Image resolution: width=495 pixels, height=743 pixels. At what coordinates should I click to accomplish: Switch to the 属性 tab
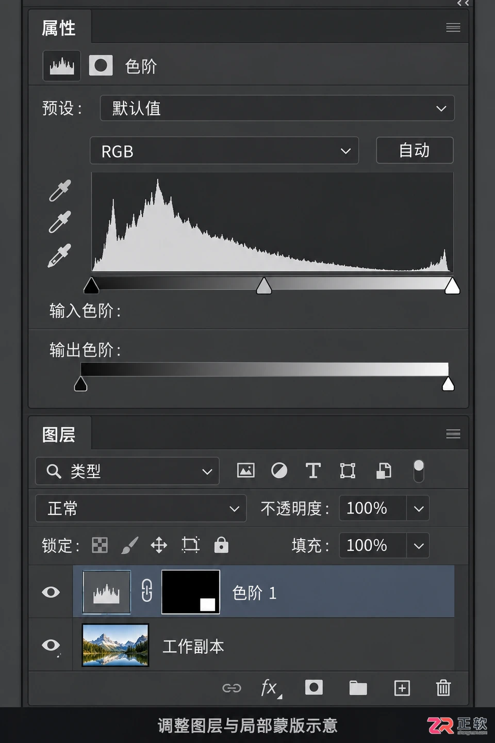click(59, 28)
